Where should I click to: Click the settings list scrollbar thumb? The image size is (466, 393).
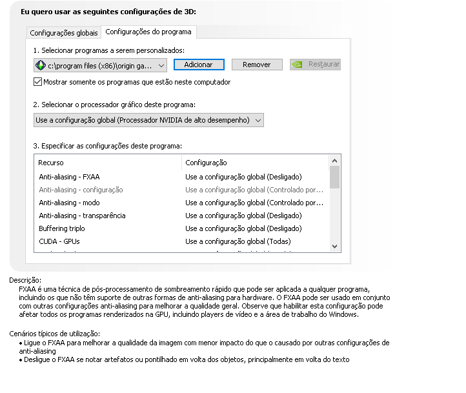tap(334, 177)
